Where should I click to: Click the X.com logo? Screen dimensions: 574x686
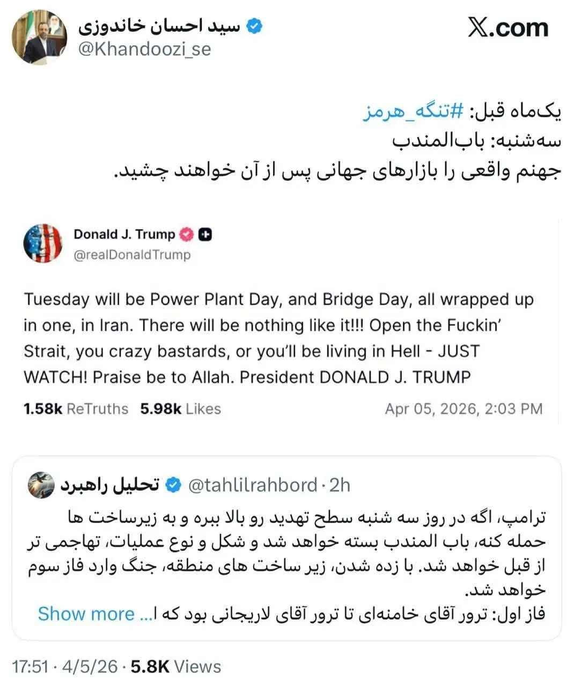[x=507, y=28]
